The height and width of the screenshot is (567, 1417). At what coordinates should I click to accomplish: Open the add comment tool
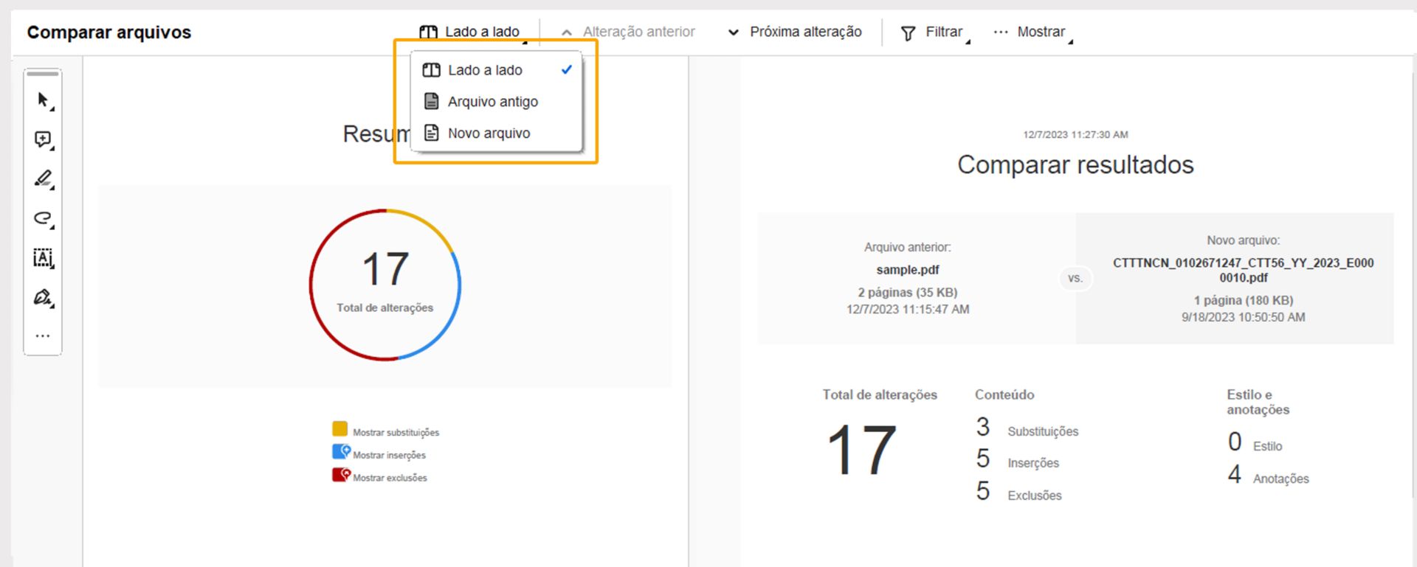point(44,139)
